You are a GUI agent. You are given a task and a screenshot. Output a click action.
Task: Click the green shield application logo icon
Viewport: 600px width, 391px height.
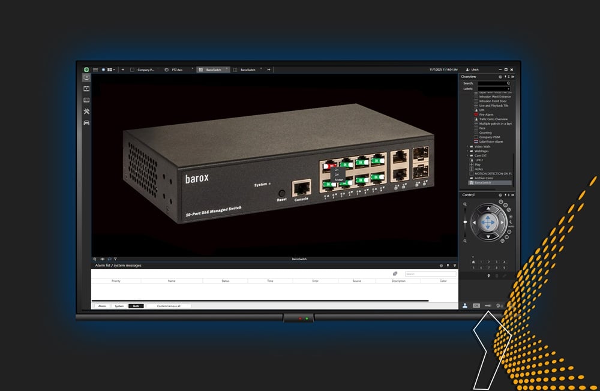pyautogui.click(x=86, y=70)
